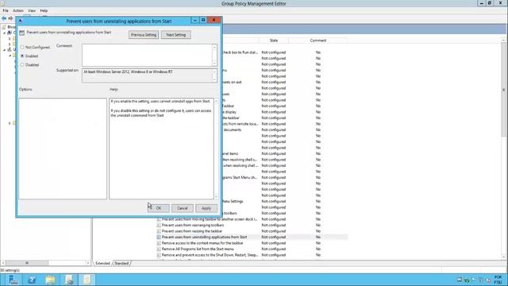Image resolution: width=508 pixels, height=286 pixels.
Task: Open the Action menu
Action: coord(17,10)
